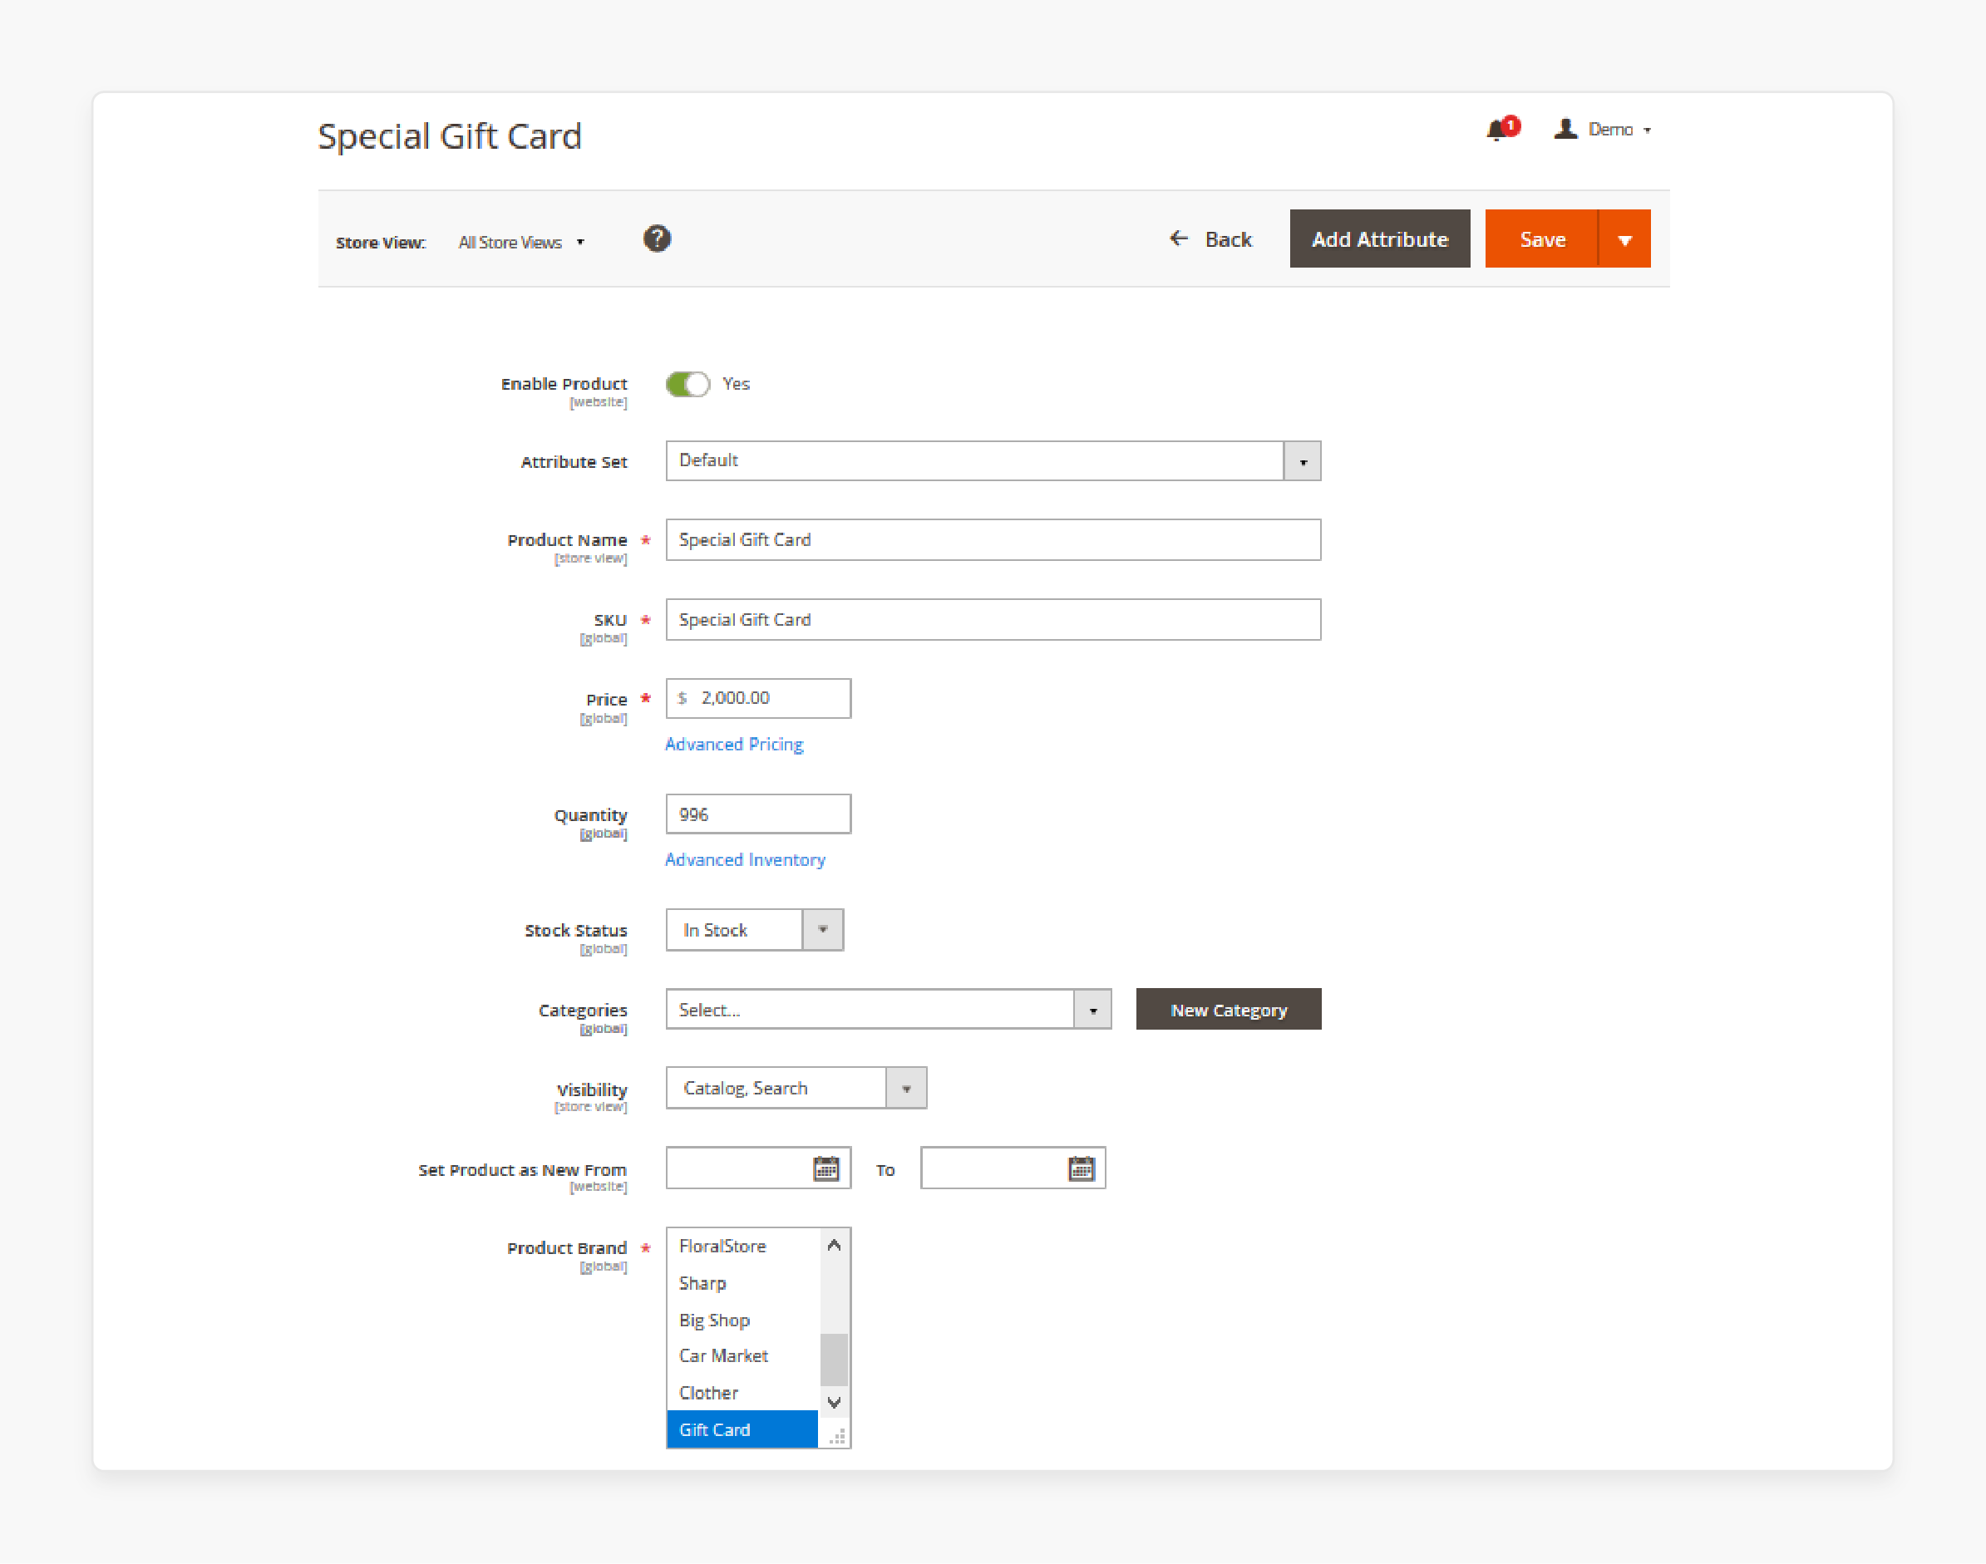
Task: Click the Demo user account icon
Action: 1565,129
